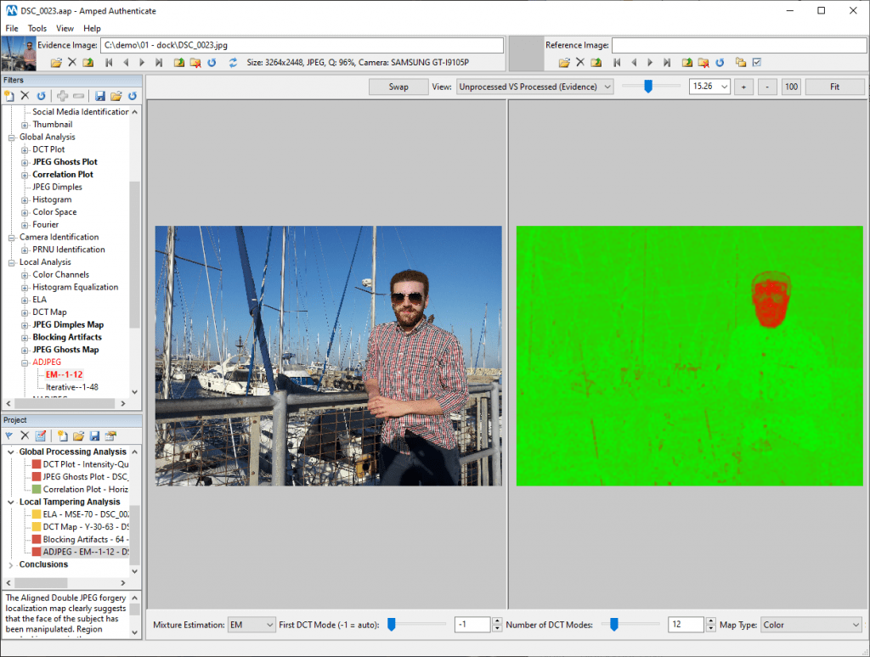Toggle the checkbox icon in reference toolbar
This screenshot has width=870, height=657.
[757, 63]
